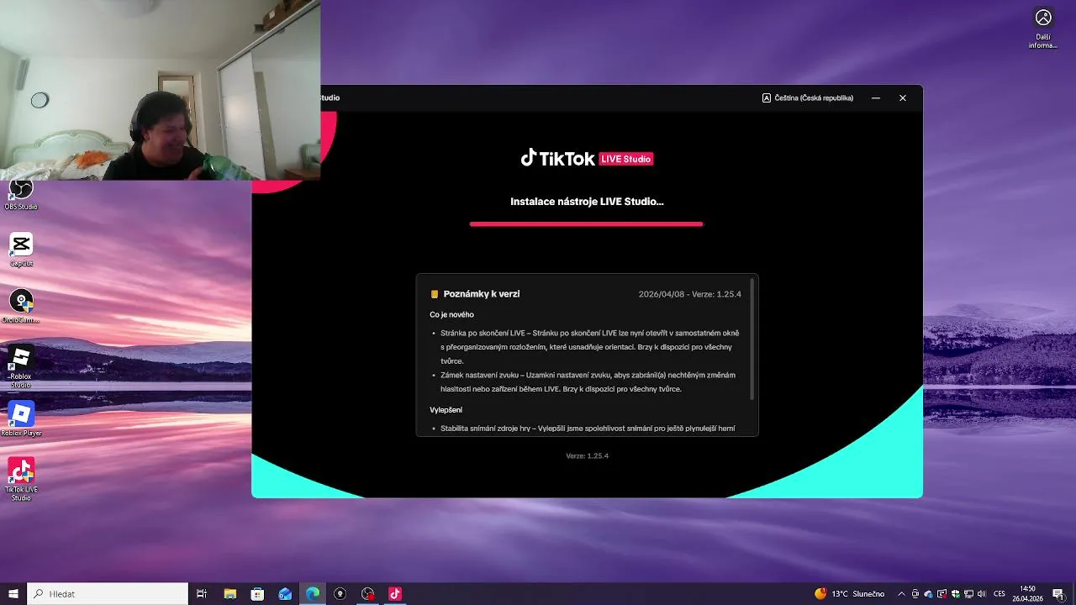
Task: Click the Co je nového heading
Action: pyautogui.click(x=451, y=315)
